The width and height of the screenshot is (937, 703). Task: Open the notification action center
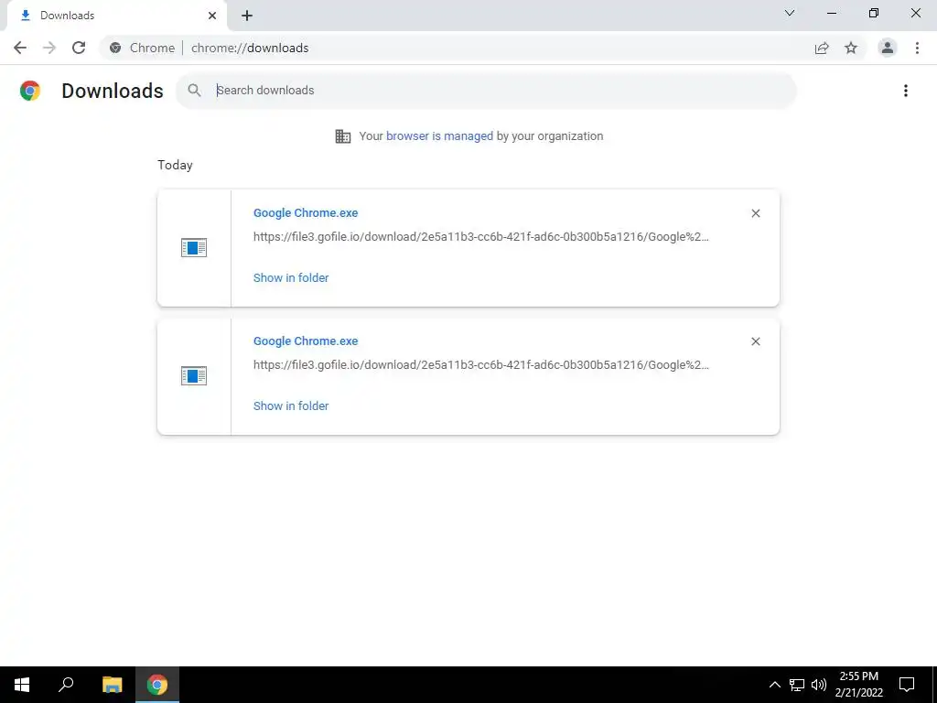pos(907,685)
